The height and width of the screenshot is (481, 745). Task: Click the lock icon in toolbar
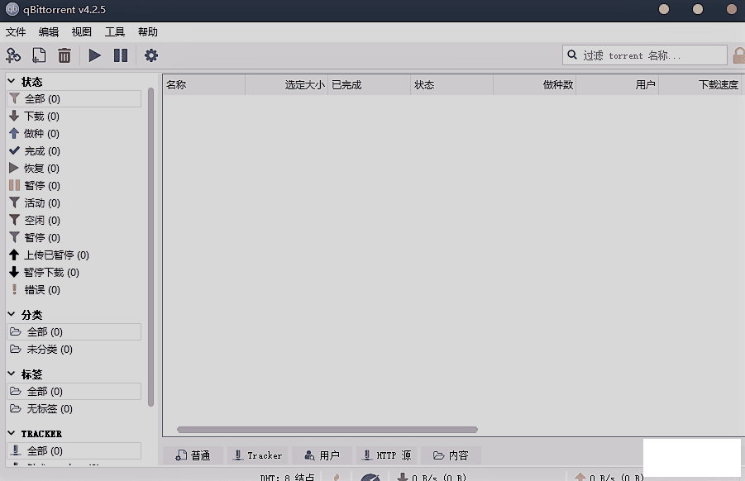coord(739,55)
